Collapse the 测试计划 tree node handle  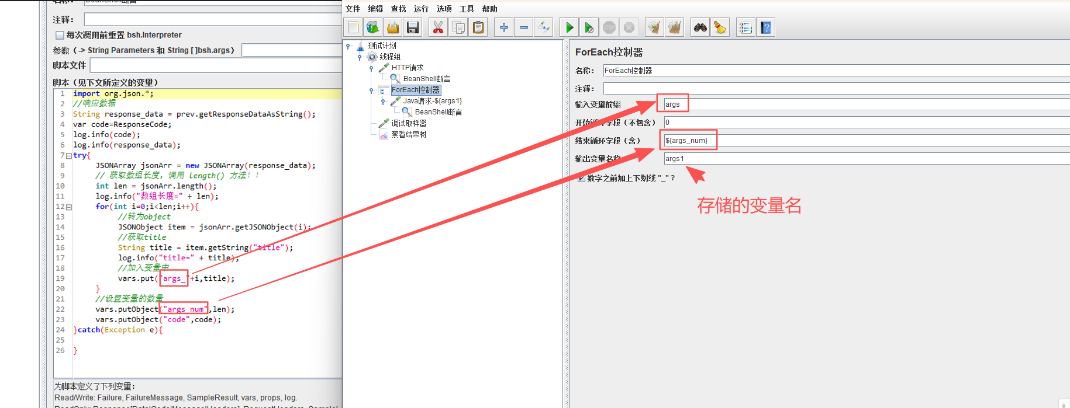[x=348, y=46]
